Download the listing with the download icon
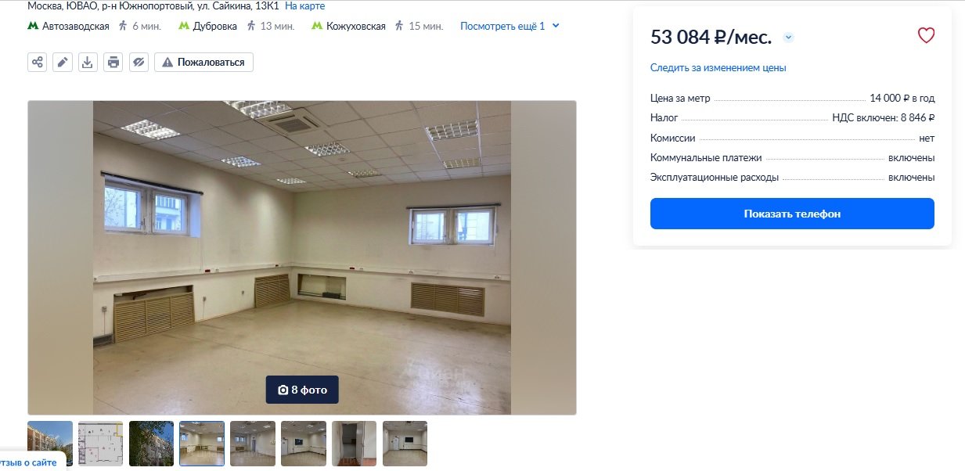 tap(88, 62)
